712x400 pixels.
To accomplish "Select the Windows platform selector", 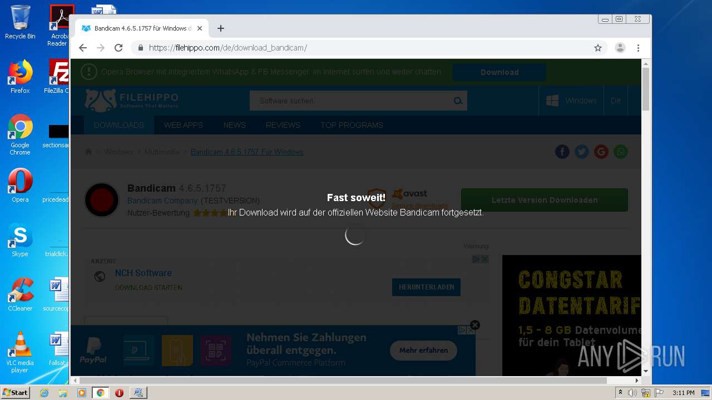I will click(571, 101).
